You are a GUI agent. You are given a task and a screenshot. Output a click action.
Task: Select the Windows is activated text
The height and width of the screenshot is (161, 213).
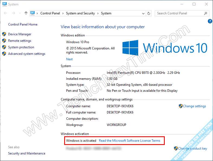(x=81, y=141)
